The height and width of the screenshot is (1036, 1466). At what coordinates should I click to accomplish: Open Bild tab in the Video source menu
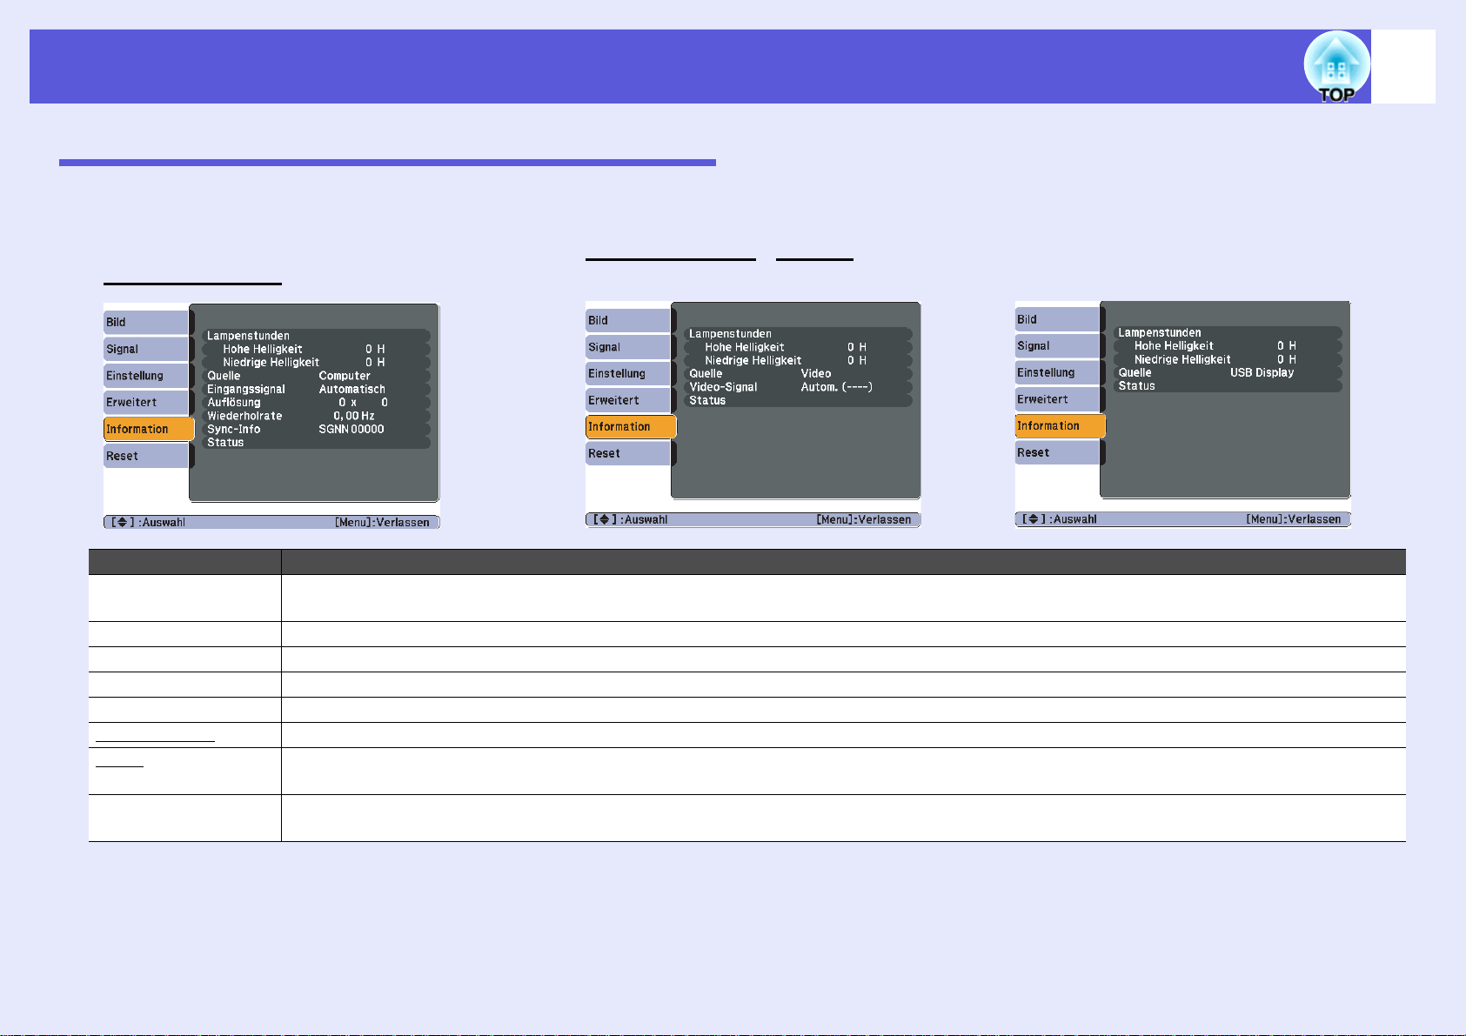pos(628,320)
